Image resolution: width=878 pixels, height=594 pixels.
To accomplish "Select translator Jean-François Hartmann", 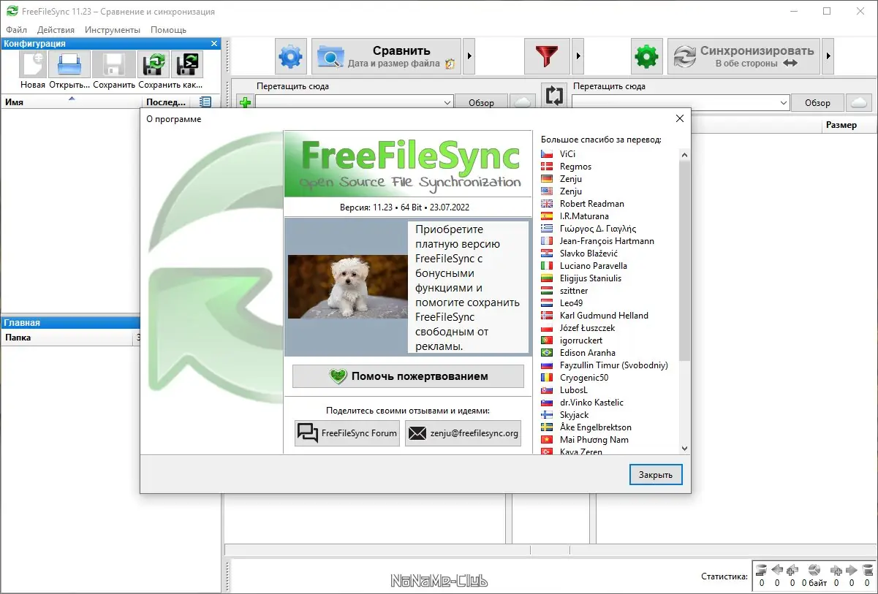I will tap(607, 241).
